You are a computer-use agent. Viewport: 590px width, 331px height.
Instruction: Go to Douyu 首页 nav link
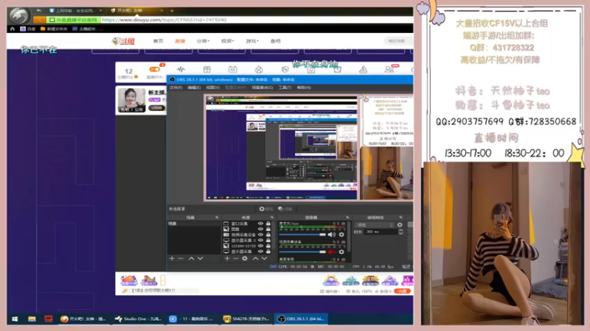point(158,41)
